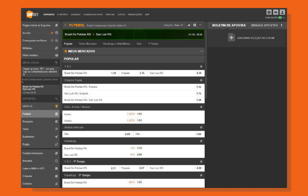Click the Múltiplas sidebar icon
Image resolution: width=308 pixels, height=196 pixels.
point(57,48)
